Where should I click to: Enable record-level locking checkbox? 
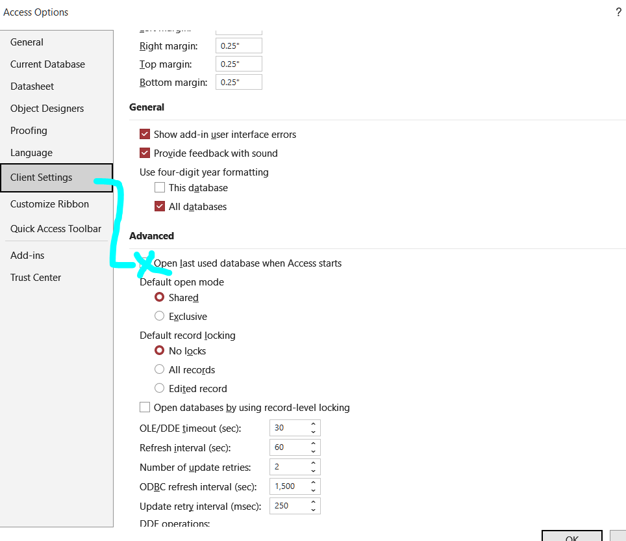click(x=145, y=407)
